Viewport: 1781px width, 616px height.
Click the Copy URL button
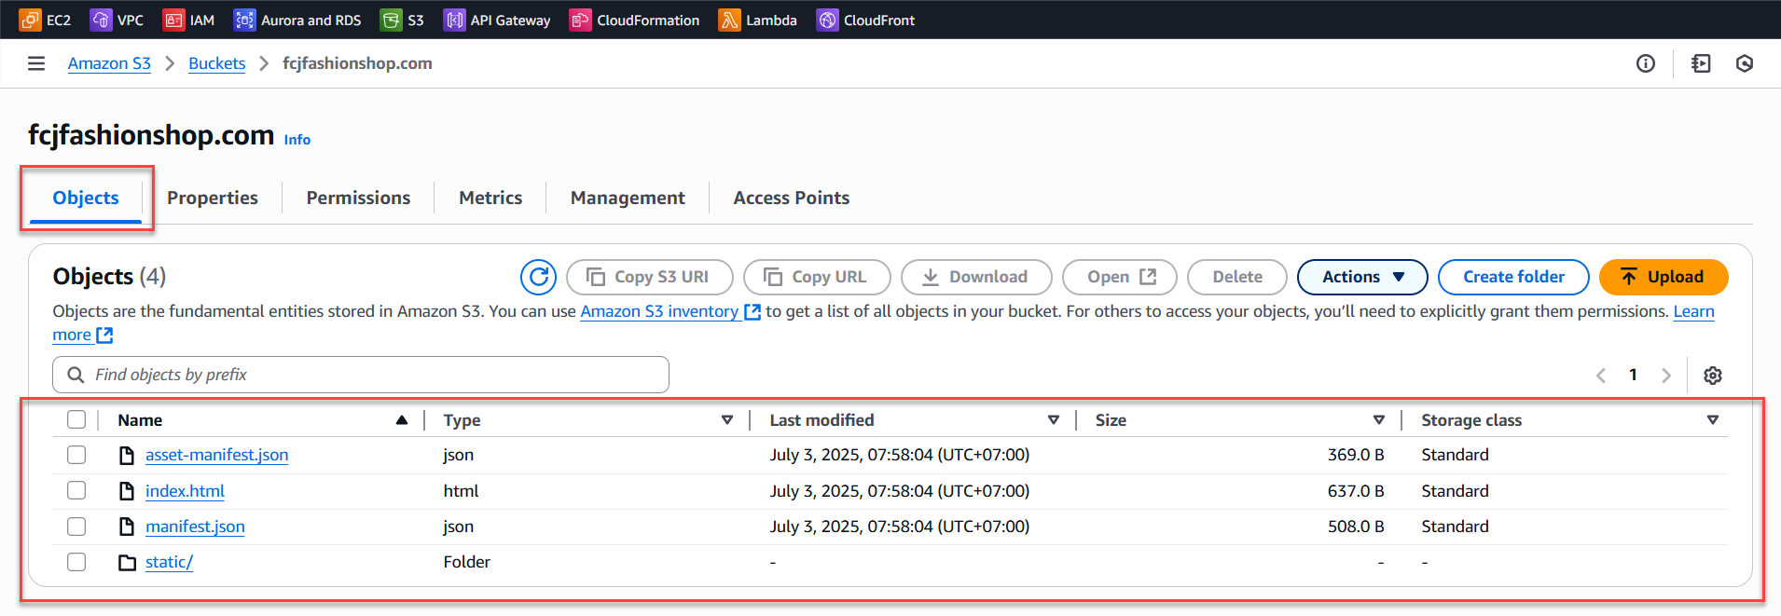click(817, 277)
